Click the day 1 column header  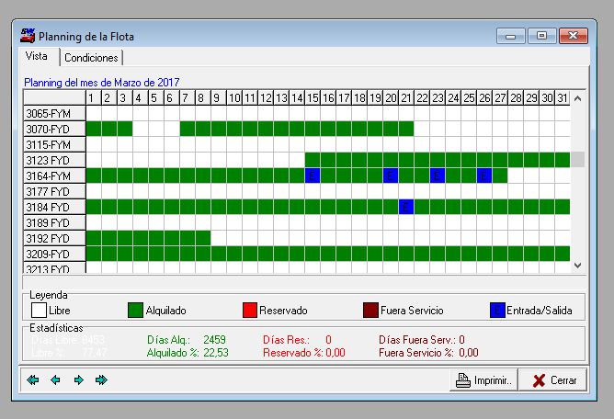click(94, 98)
